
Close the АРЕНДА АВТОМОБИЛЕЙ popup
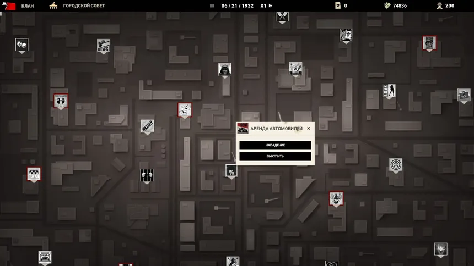(309, 128)
